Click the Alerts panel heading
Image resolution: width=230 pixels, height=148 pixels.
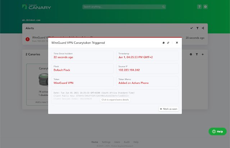tap(29, 28)
